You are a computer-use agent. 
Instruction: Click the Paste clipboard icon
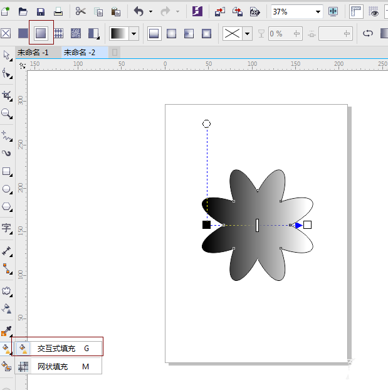tap(116, 12)
